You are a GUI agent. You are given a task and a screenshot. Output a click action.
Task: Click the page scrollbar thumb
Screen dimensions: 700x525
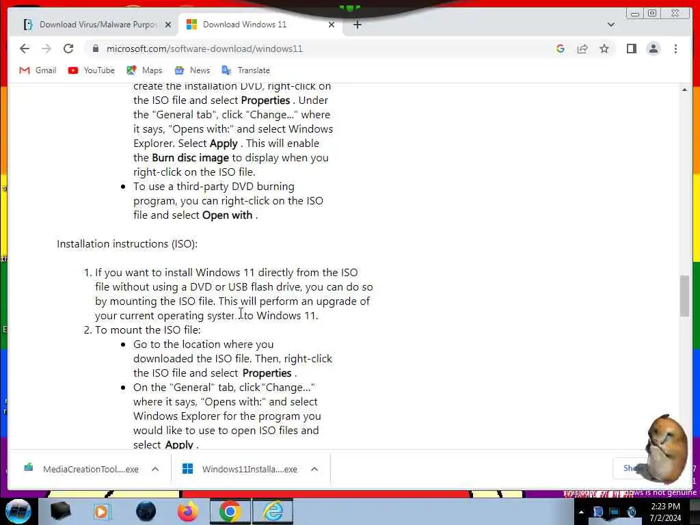(684, 295)
